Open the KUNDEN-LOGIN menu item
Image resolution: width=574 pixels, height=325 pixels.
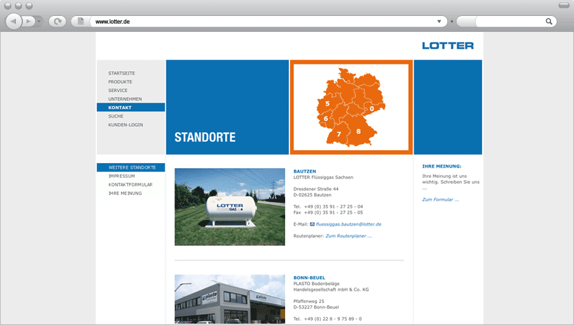coord(126,125)
